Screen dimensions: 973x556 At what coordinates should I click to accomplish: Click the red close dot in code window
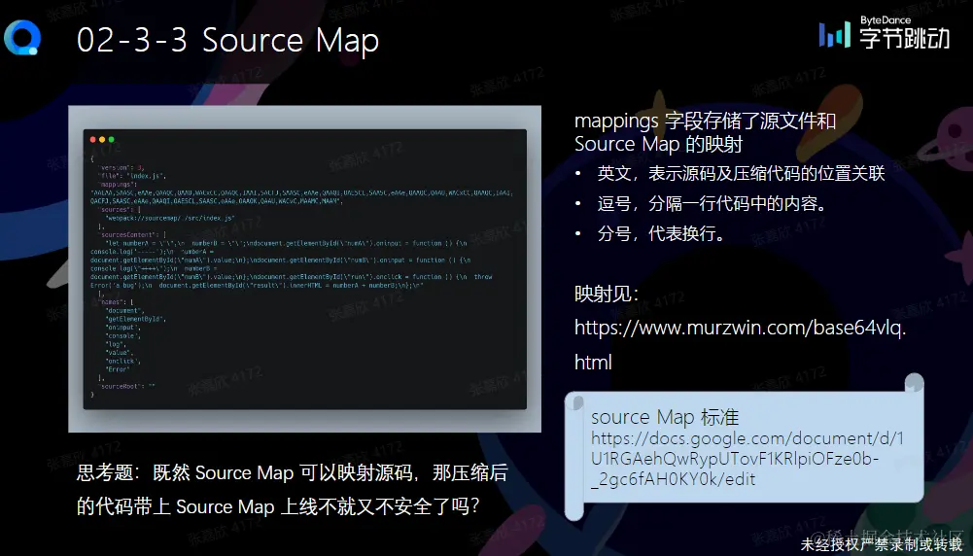93,140
